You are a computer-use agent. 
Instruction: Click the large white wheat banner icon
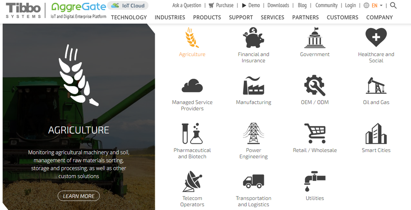click(79, 75)
